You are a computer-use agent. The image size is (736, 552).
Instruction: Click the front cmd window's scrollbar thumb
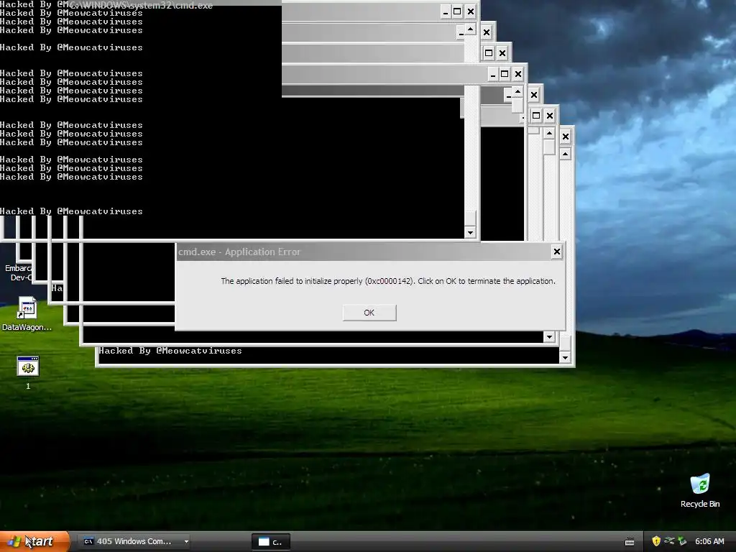(470, 218)
